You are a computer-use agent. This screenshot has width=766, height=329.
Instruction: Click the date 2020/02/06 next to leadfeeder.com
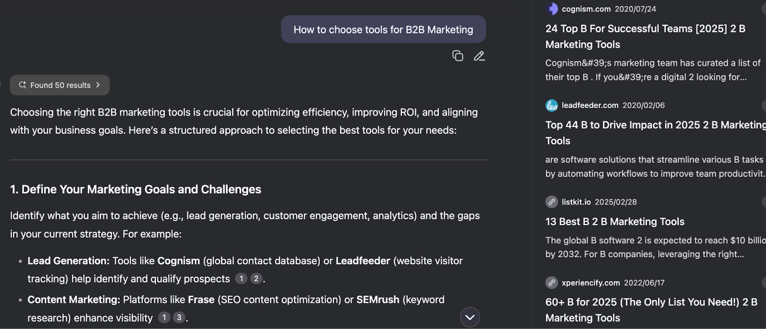643,105
